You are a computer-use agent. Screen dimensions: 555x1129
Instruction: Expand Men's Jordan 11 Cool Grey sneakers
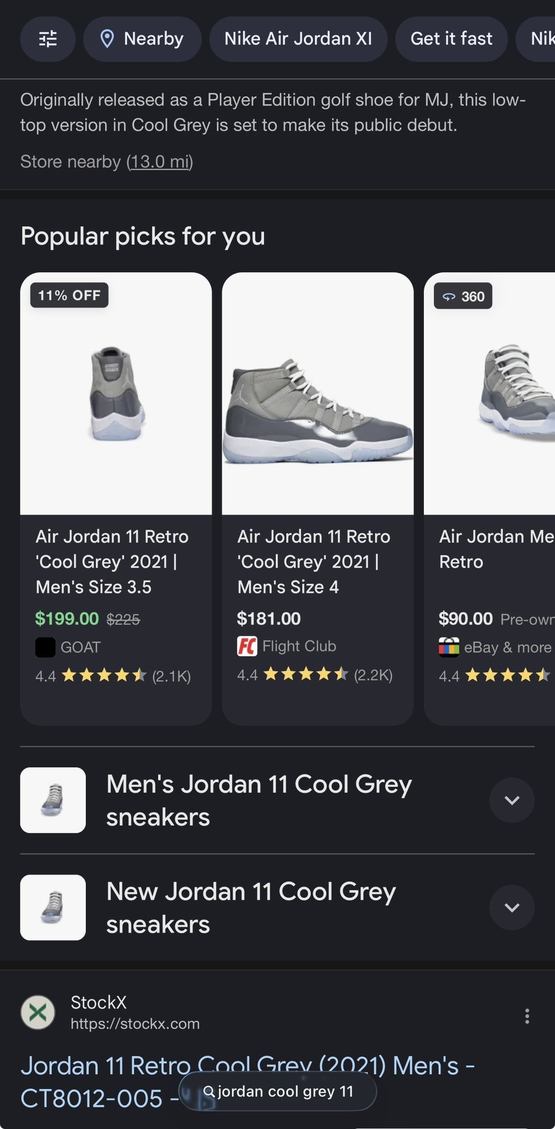tap(511, 800)
